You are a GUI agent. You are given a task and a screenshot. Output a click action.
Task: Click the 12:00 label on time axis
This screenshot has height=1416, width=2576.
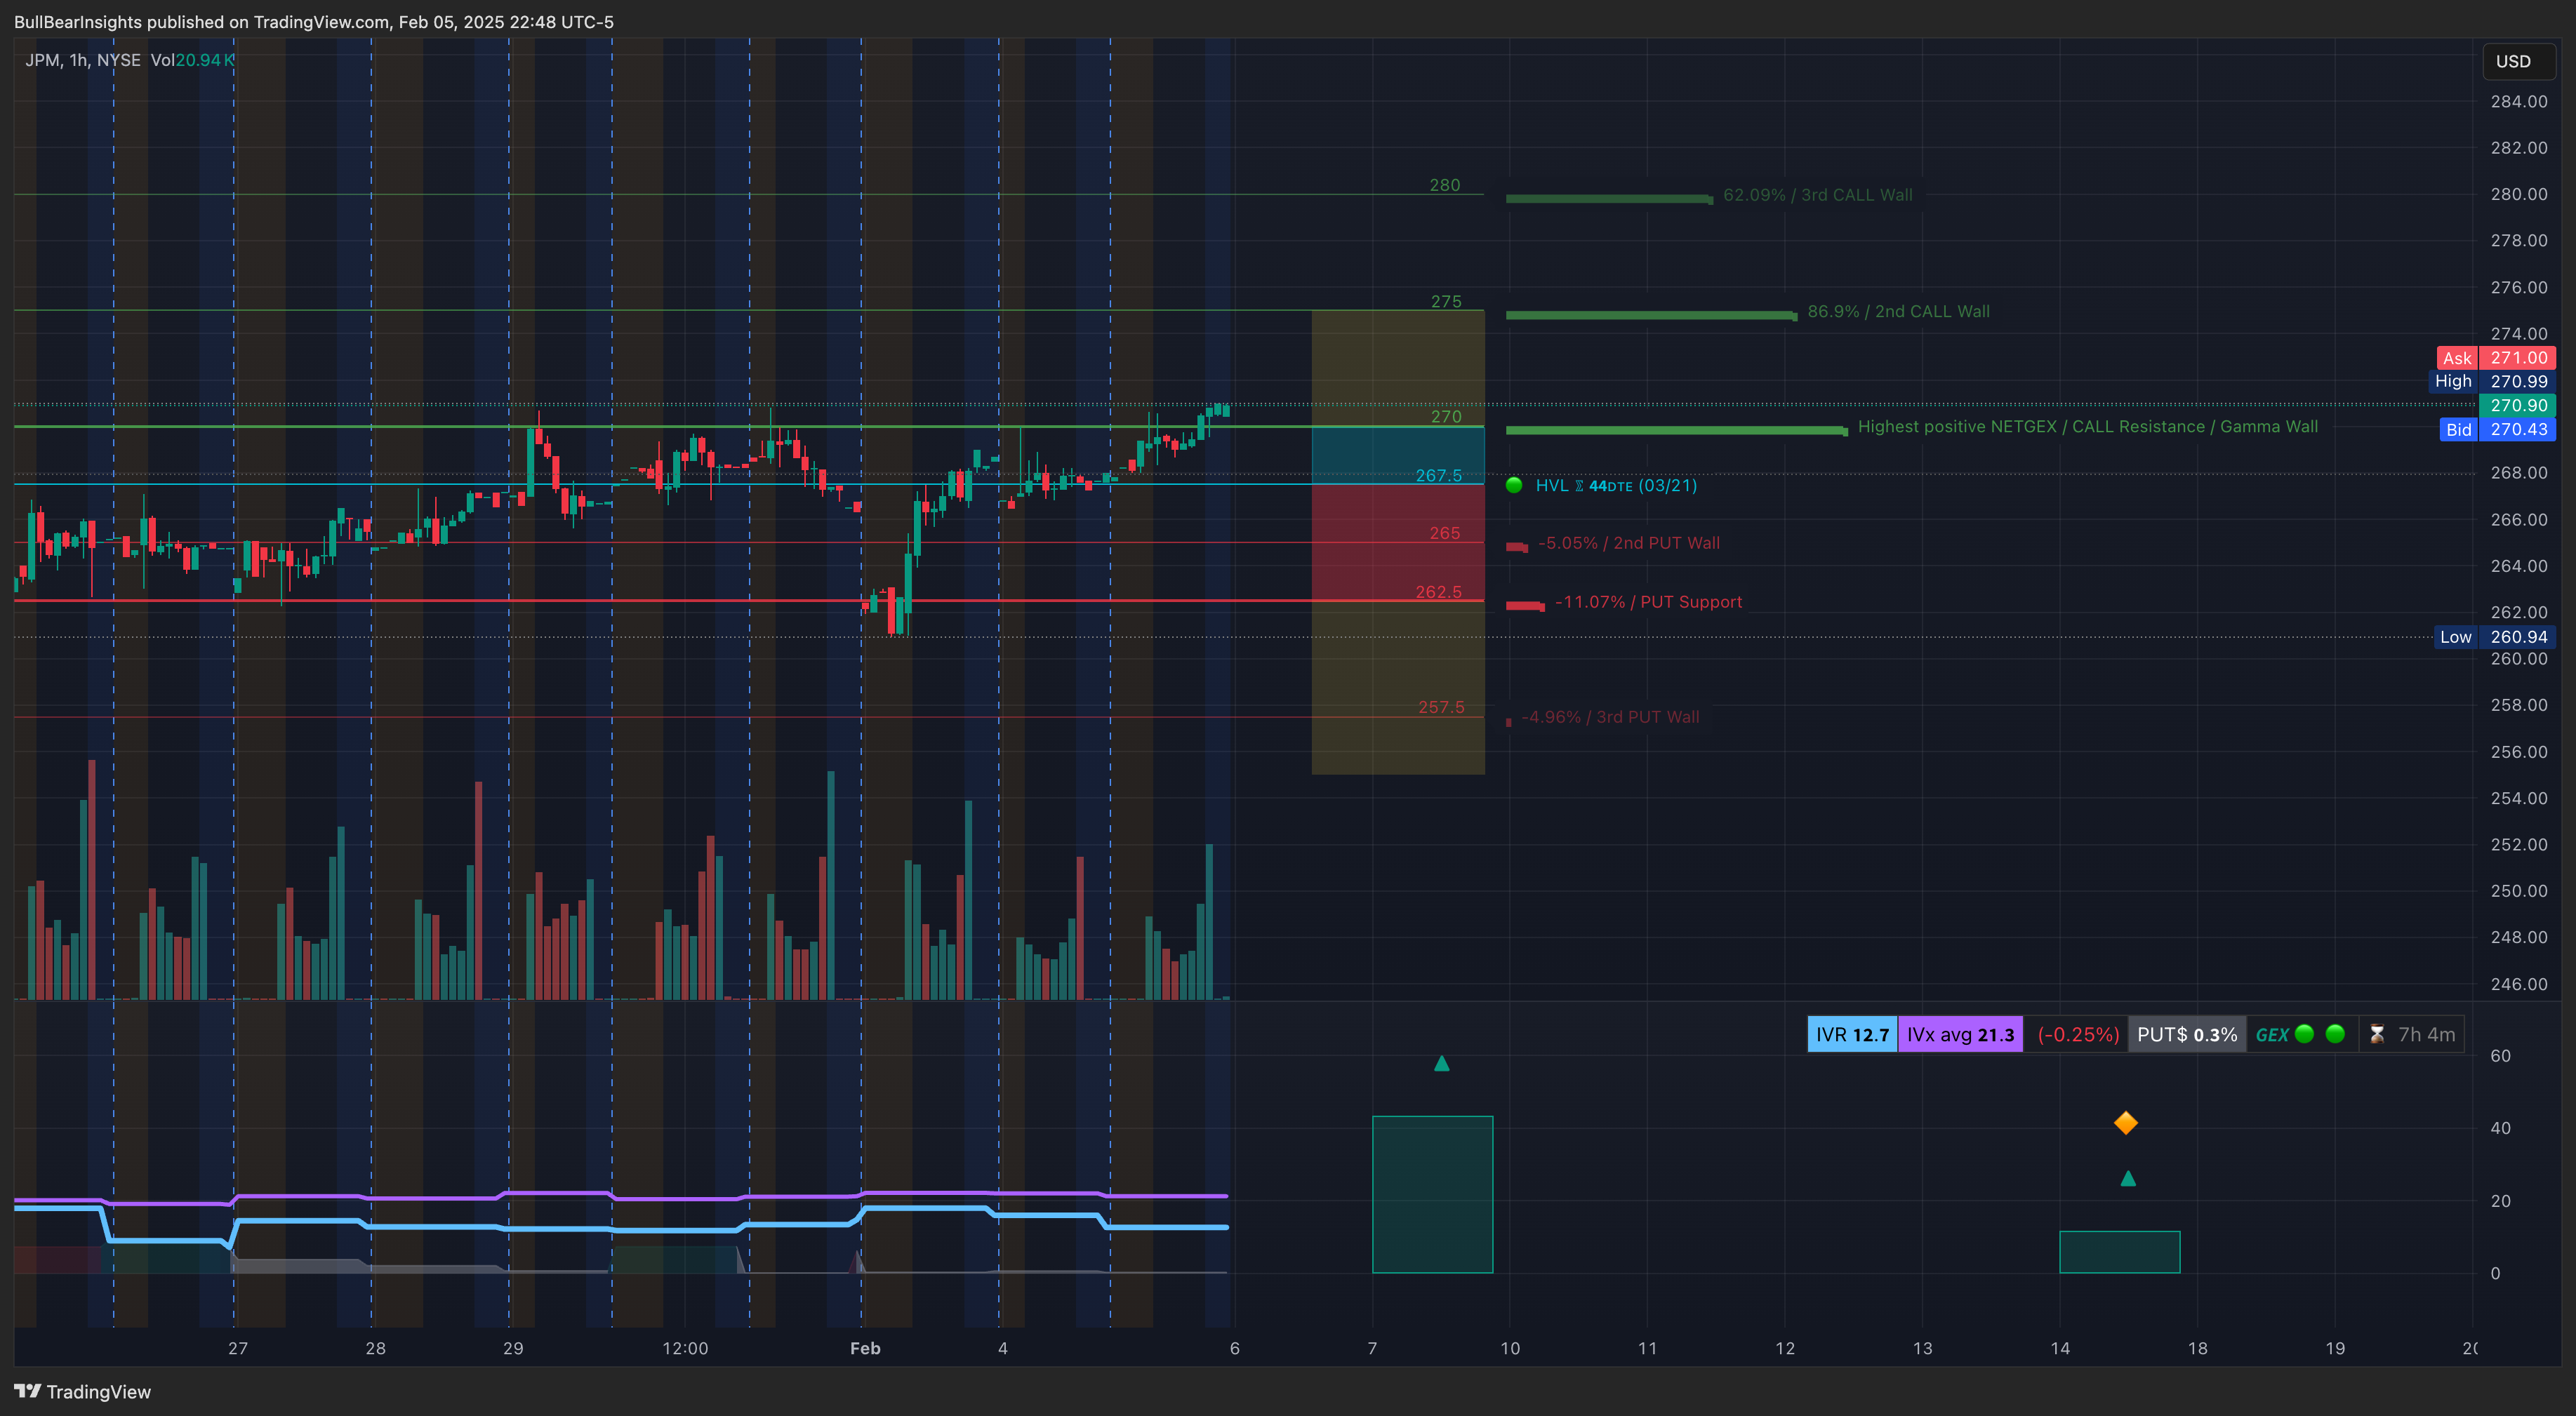pyautogui.click(x=685, y=1348)
